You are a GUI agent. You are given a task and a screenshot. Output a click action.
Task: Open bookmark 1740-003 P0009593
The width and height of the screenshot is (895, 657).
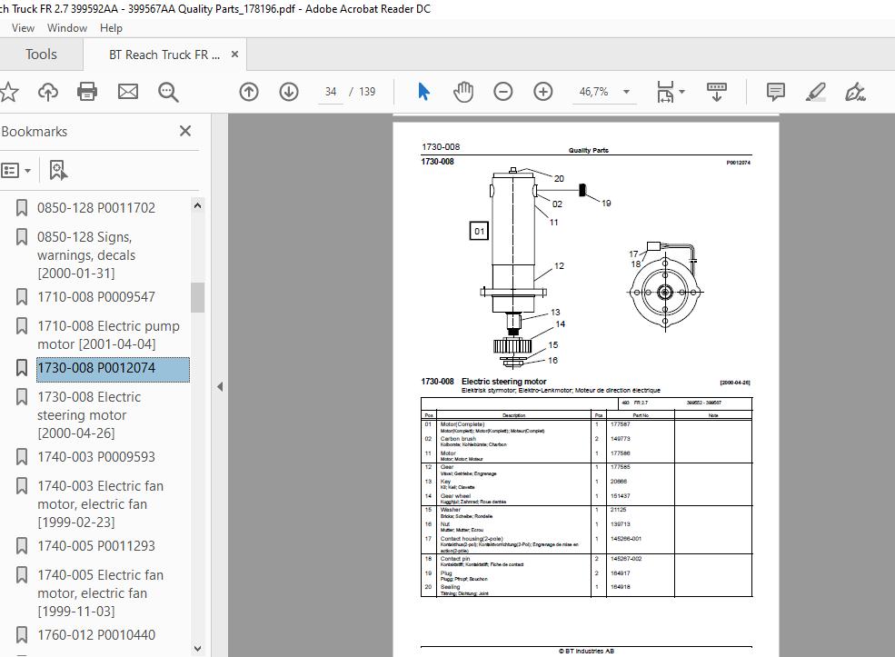(96, 457)
